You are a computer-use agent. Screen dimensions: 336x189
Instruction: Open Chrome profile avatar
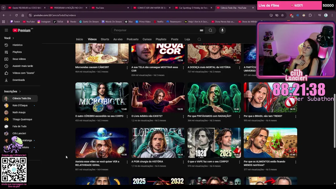point(326,15)
